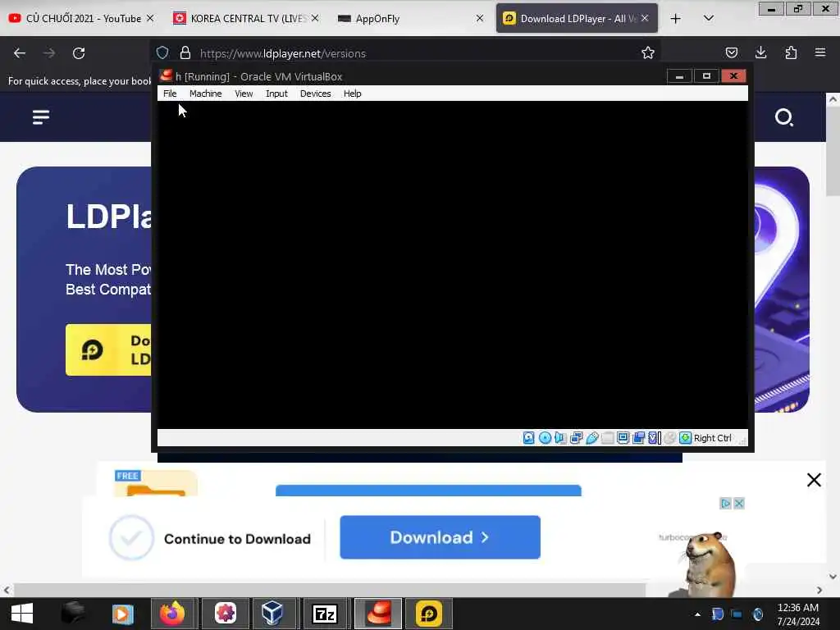
Task: Close the bottom ad banner with X
Action: coord(814,479)
